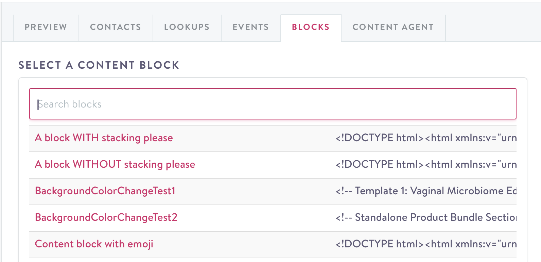The height and width of the screenshot is (262, 541).
Task: Click HTML preview of 'WITHOUT stacking' block row
Action: [425, 165]
